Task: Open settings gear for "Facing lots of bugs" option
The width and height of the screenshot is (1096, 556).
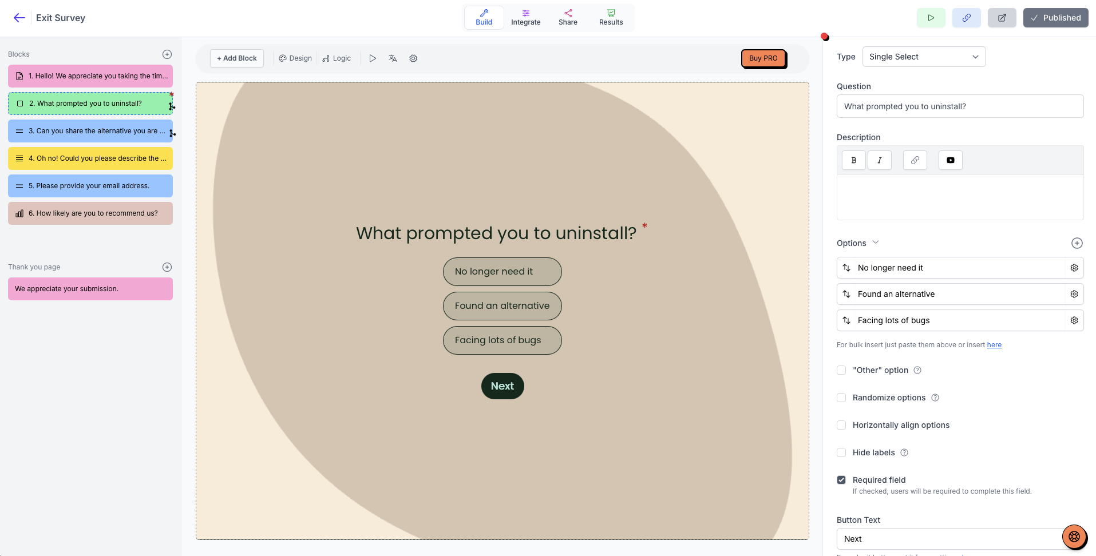Action: 1074,320
